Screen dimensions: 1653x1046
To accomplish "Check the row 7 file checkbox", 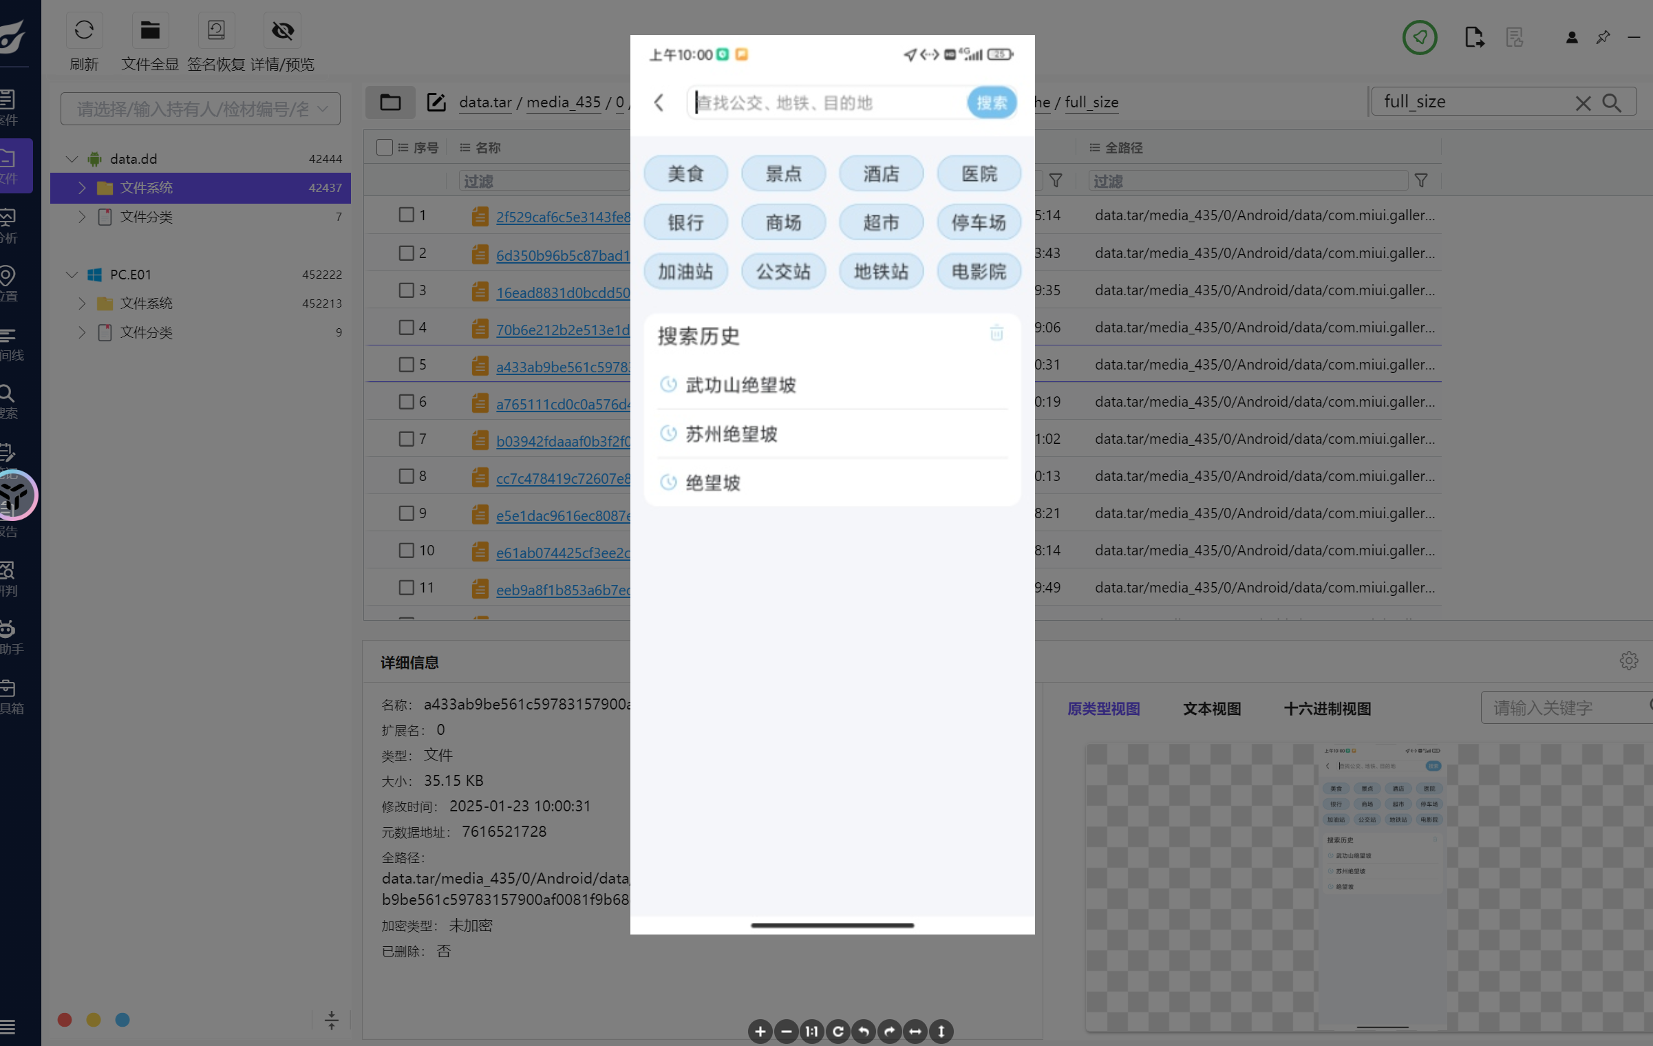I will [406, 439].
